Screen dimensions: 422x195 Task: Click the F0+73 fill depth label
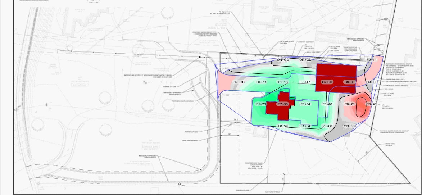(x=261, y=82)
